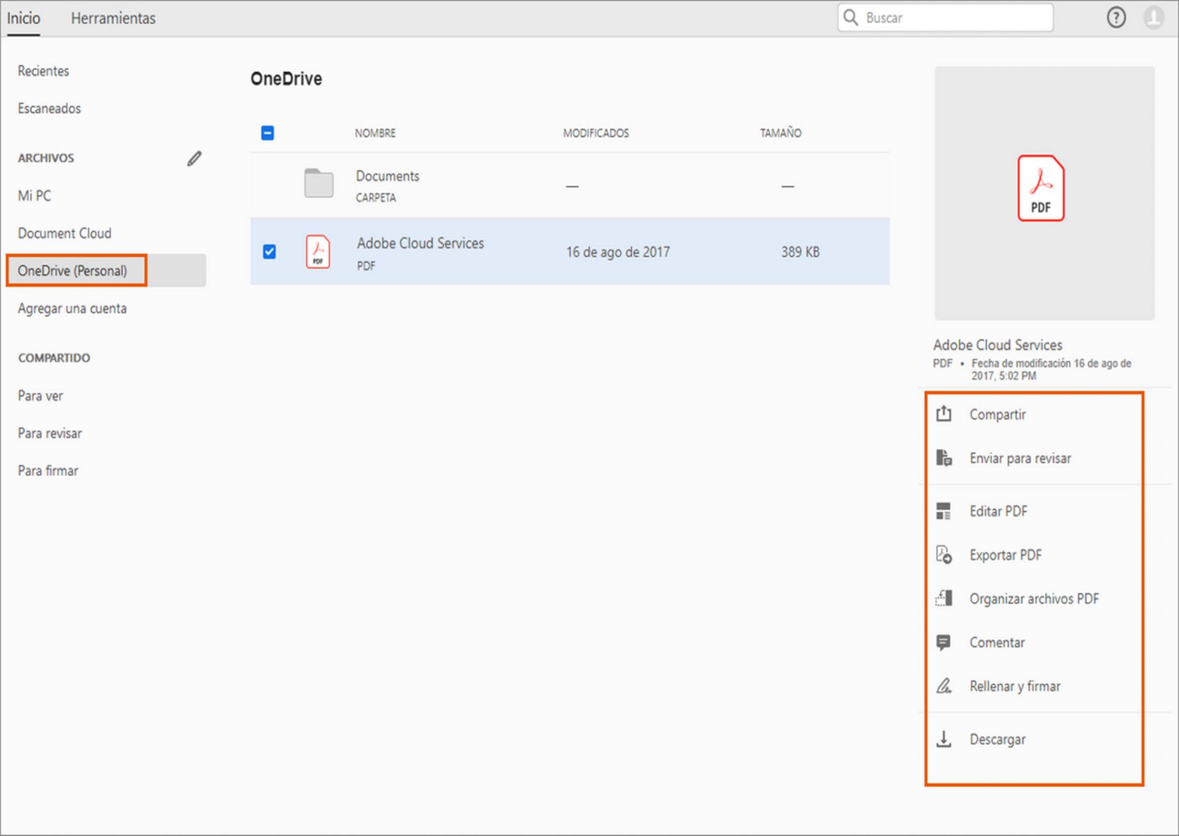The width and height of the screenshot is (1179, 836).
Task: Select the Enviar para revisar icon
Action: click(943, 458)
